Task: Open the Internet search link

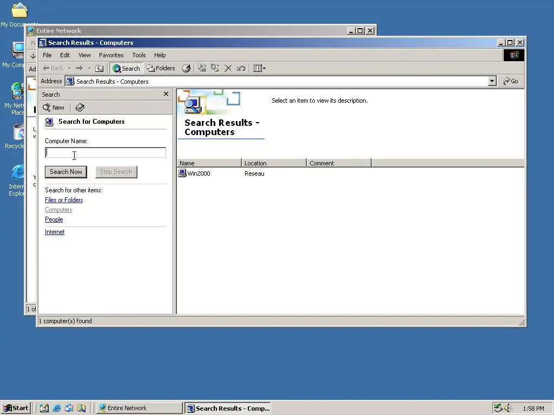Action: click(55, 232)
